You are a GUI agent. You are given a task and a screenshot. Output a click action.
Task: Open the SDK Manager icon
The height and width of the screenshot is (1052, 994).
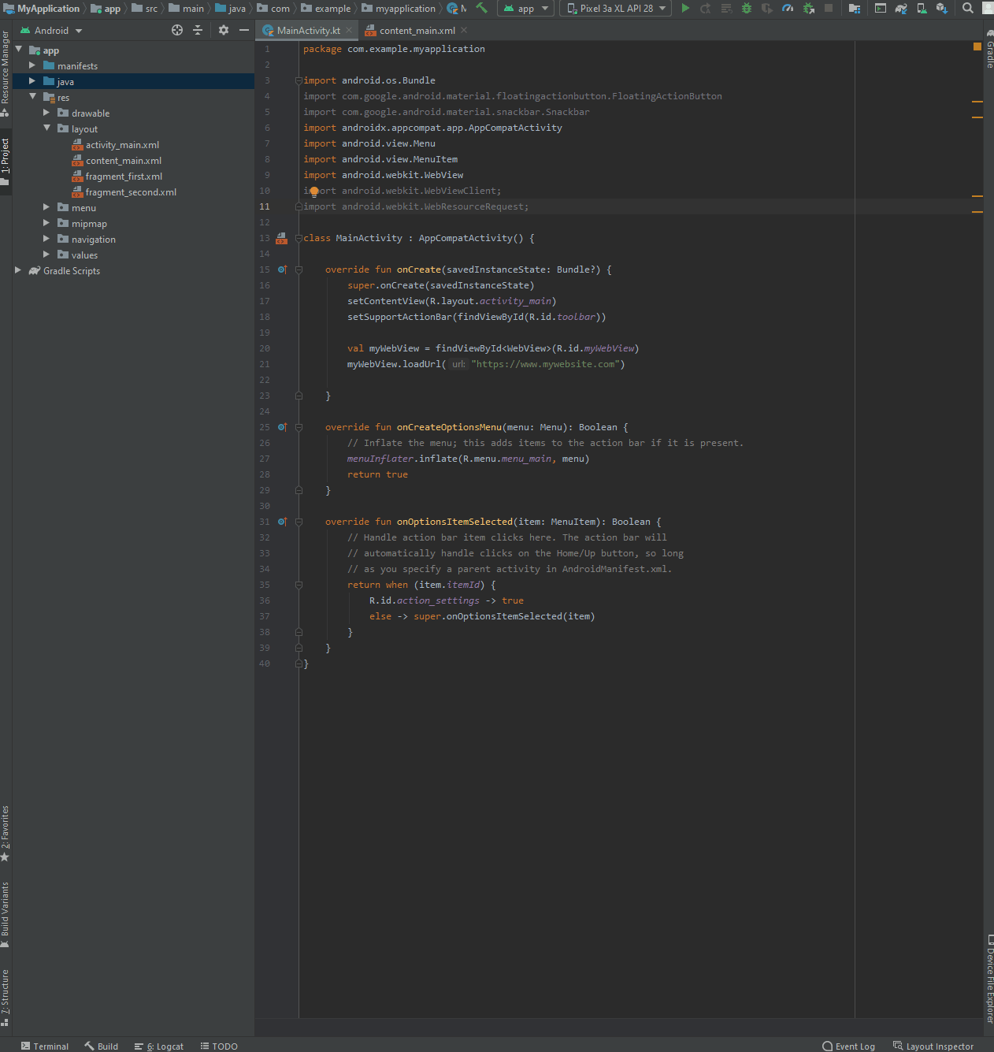tap(942, 8)
